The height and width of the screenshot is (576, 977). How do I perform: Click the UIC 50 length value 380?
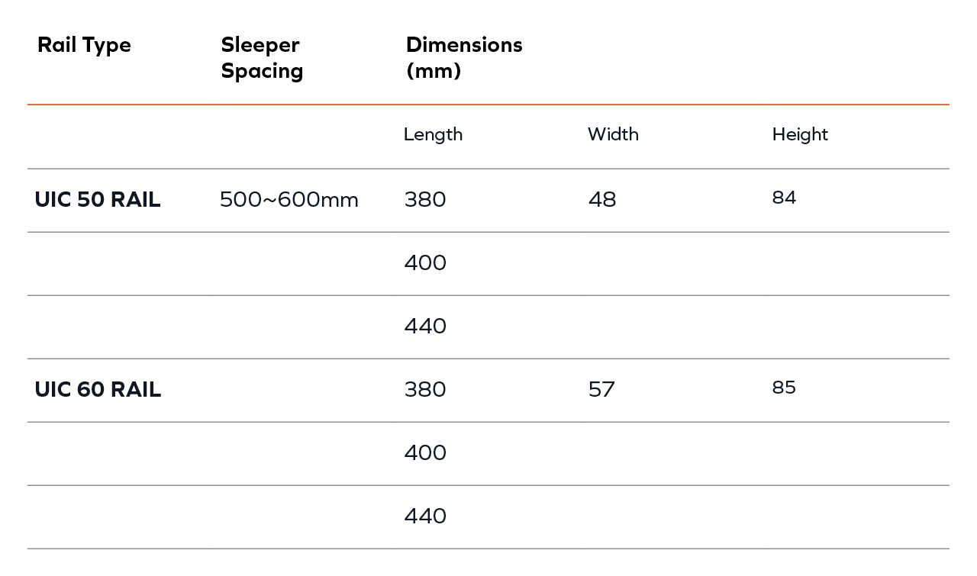click(425, 200)
